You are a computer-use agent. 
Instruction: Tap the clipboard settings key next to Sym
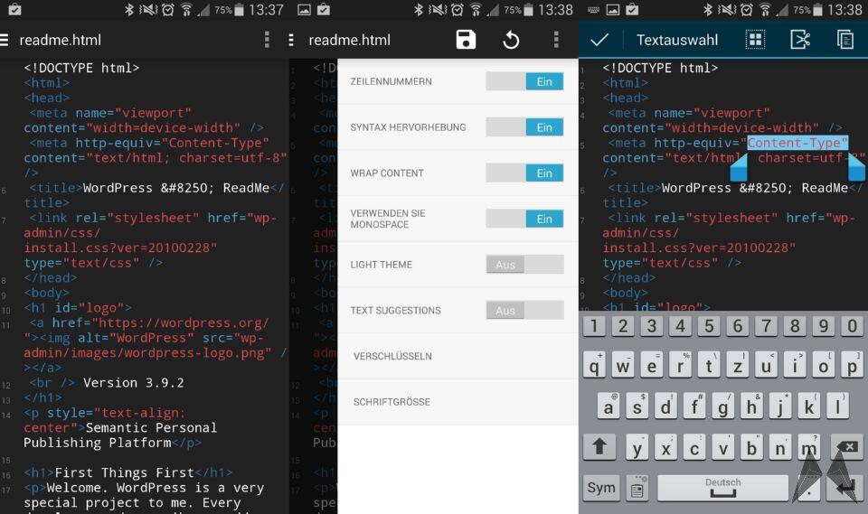[x=637, y=488]
